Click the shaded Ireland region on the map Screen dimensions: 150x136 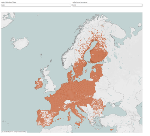(x=39, y=84)
